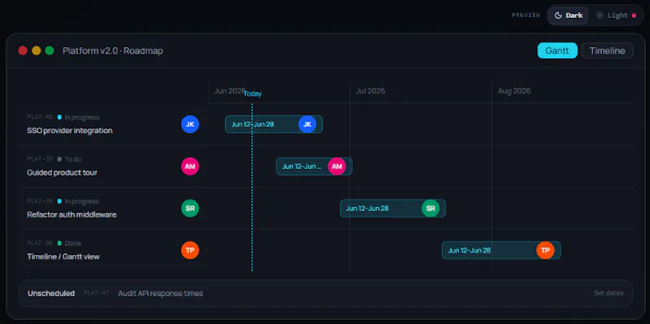Click the PLAT-47 unscheduled issue ID
This screenshot has height=324, width=650.
pyautogui.click(x=96, y=293)
